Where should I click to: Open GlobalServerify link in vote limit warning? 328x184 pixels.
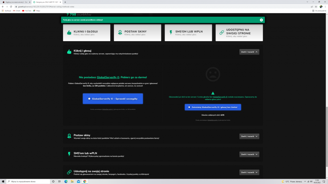click(x=220, y=97)
